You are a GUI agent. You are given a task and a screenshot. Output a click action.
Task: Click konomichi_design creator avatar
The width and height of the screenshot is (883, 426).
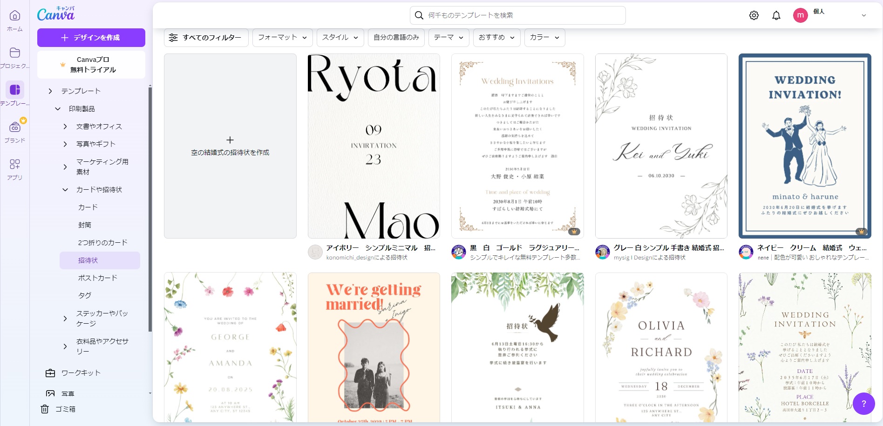pyautogui.click(x=315, y=252)
